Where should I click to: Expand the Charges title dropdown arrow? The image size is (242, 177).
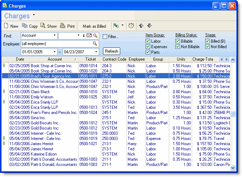pos(34,15)
